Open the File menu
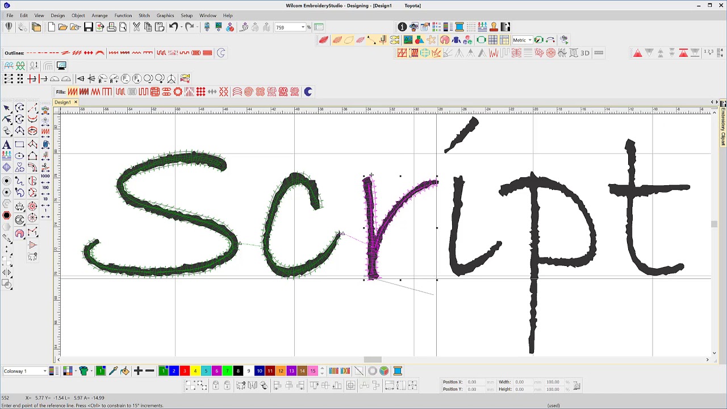Viewport: 727px width, 409px height. tap(10, 15)
